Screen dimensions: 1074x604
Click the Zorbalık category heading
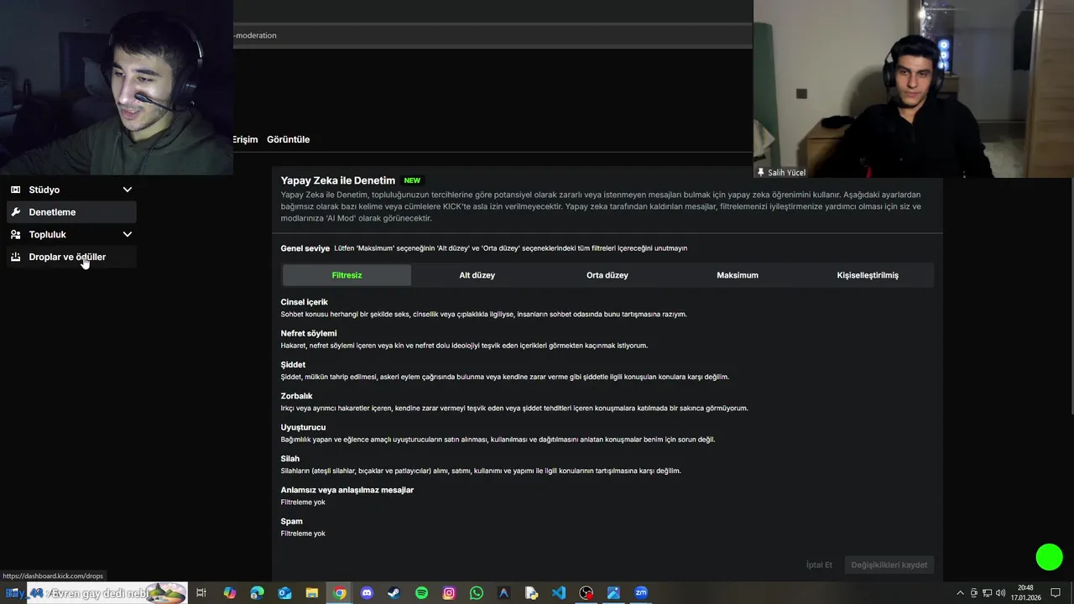[x=296, y=396]
